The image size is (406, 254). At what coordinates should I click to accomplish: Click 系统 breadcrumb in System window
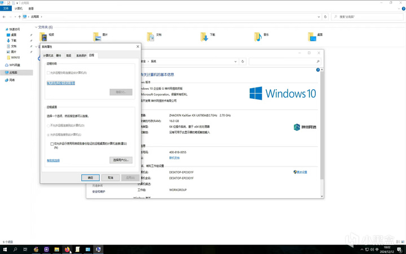[x=153, y=62]
